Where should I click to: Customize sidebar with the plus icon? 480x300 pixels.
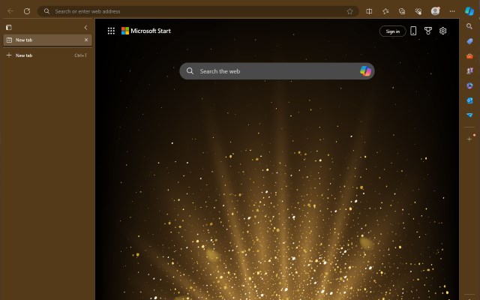(469, 139)
